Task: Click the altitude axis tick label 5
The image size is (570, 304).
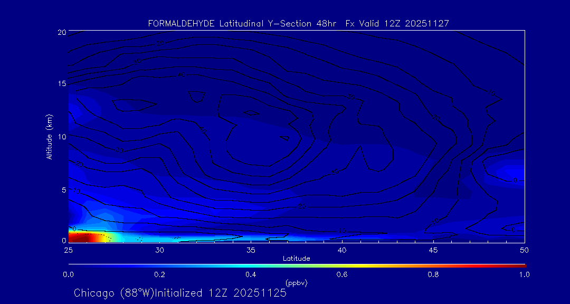Action: pos(64,189)
